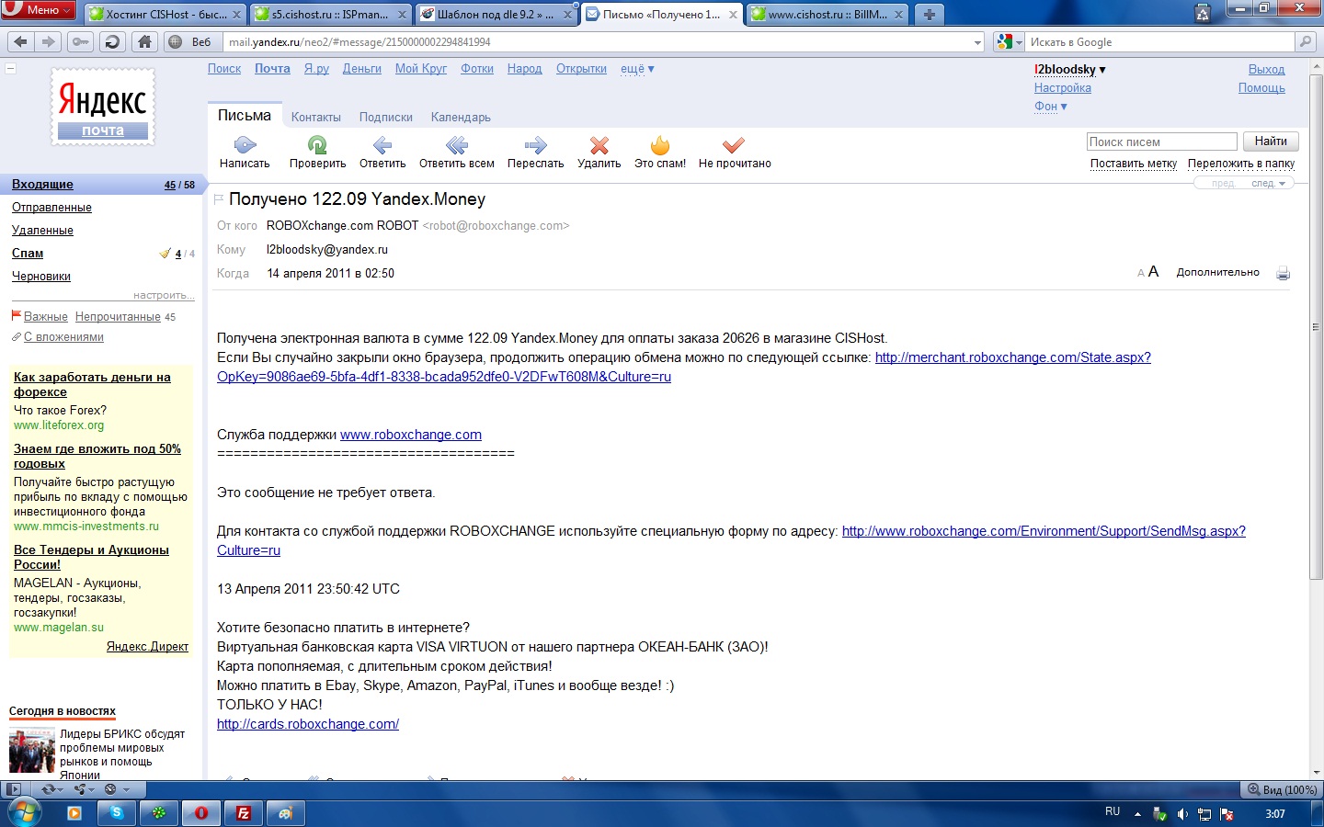This screenshot has width=1324, height=827.
Task: Open the password wand key icon
Action: click(x=81, y=41)
